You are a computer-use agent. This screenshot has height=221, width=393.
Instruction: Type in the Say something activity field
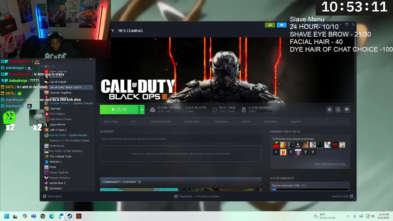[x=181, y=139]
